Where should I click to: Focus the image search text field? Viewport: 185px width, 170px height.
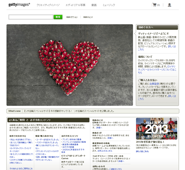tap(31, 17)
